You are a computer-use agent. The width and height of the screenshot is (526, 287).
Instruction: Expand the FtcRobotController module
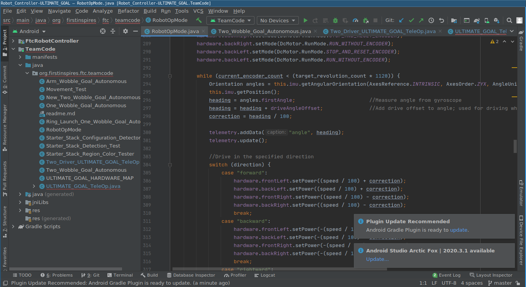click(x=13, y=41)
